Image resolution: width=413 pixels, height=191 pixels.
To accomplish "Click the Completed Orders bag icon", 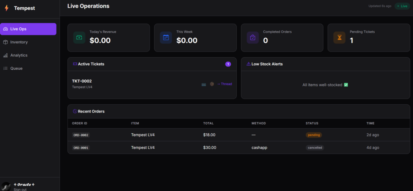I will (252, 37).
